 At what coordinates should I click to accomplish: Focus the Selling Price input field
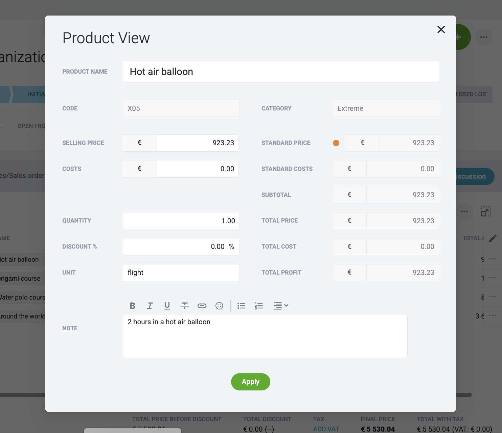click(198, 143)
